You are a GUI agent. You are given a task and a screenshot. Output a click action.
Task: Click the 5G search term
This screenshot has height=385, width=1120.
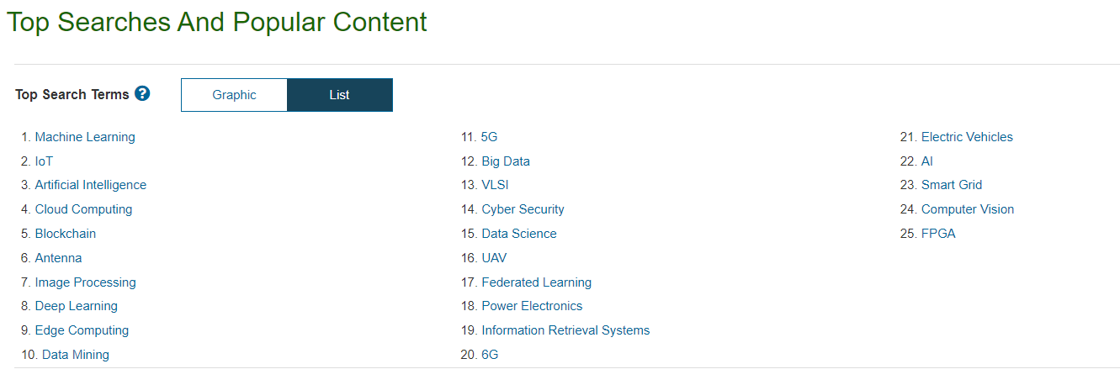click(489, 137)
